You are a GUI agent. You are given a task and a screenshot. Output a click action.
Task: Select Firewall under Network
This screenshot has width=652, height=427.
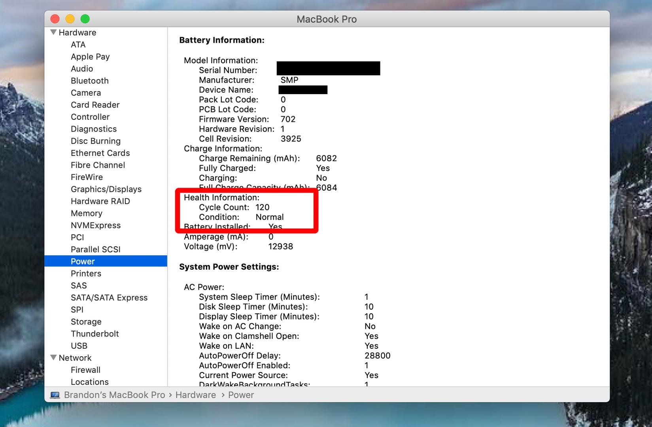click(85, 370)
